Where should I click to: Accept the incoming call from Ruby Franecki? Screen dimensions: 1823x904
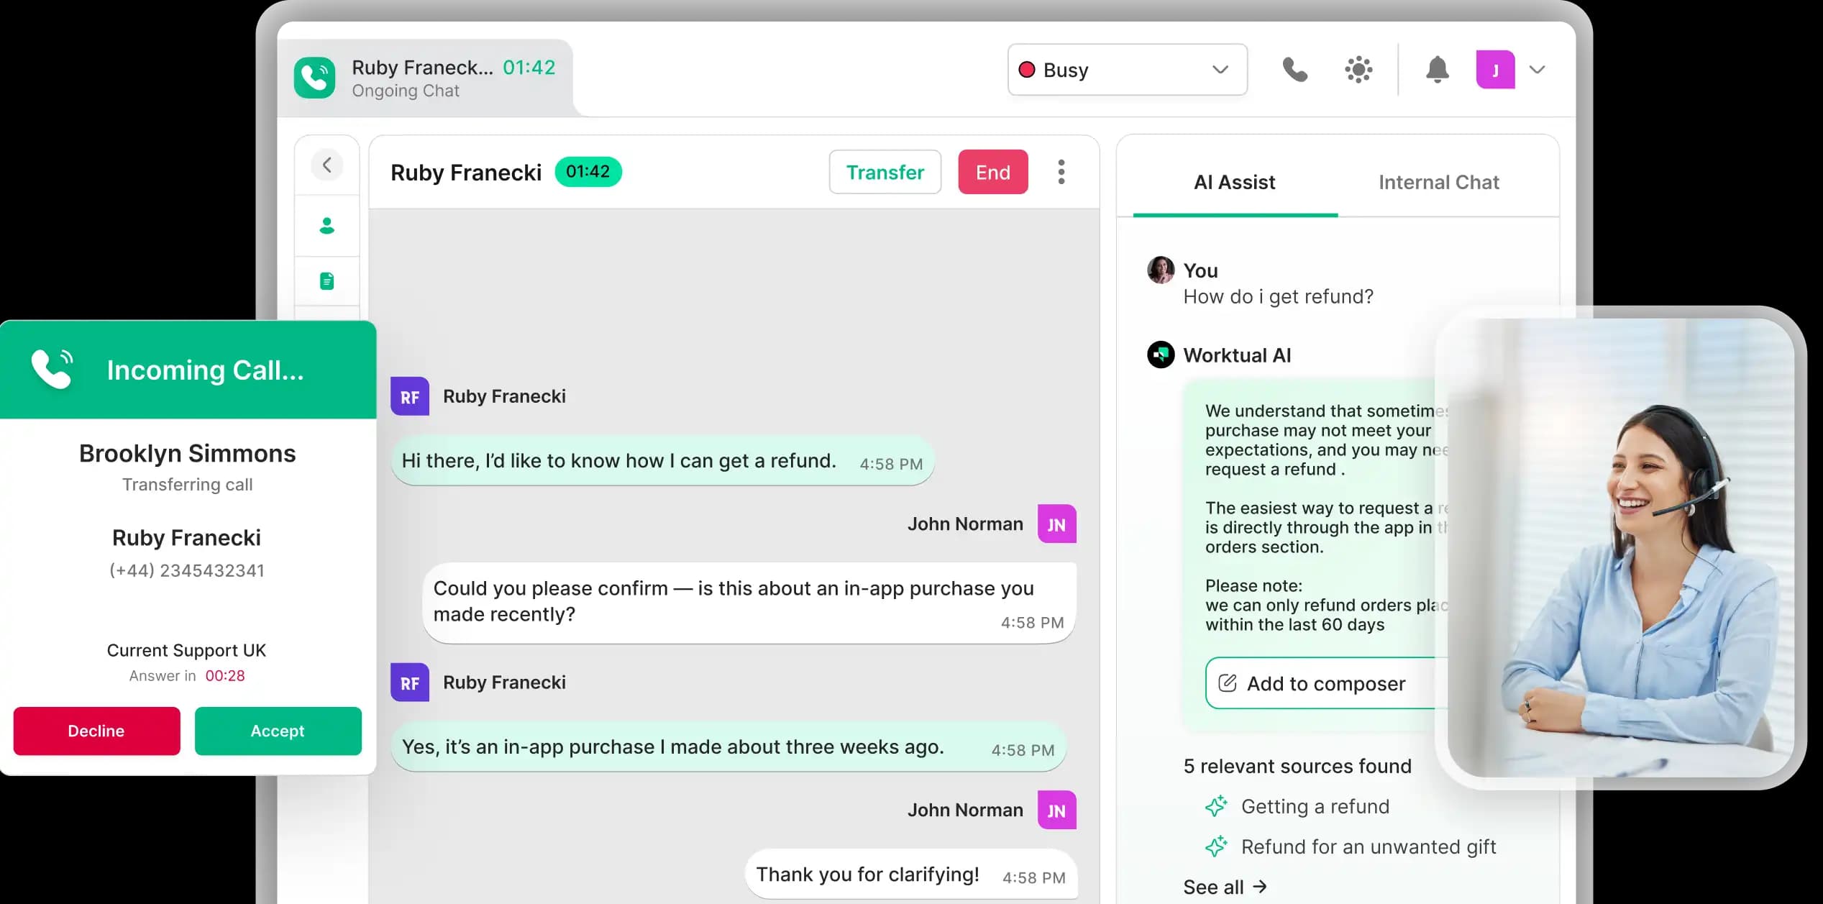278,731
